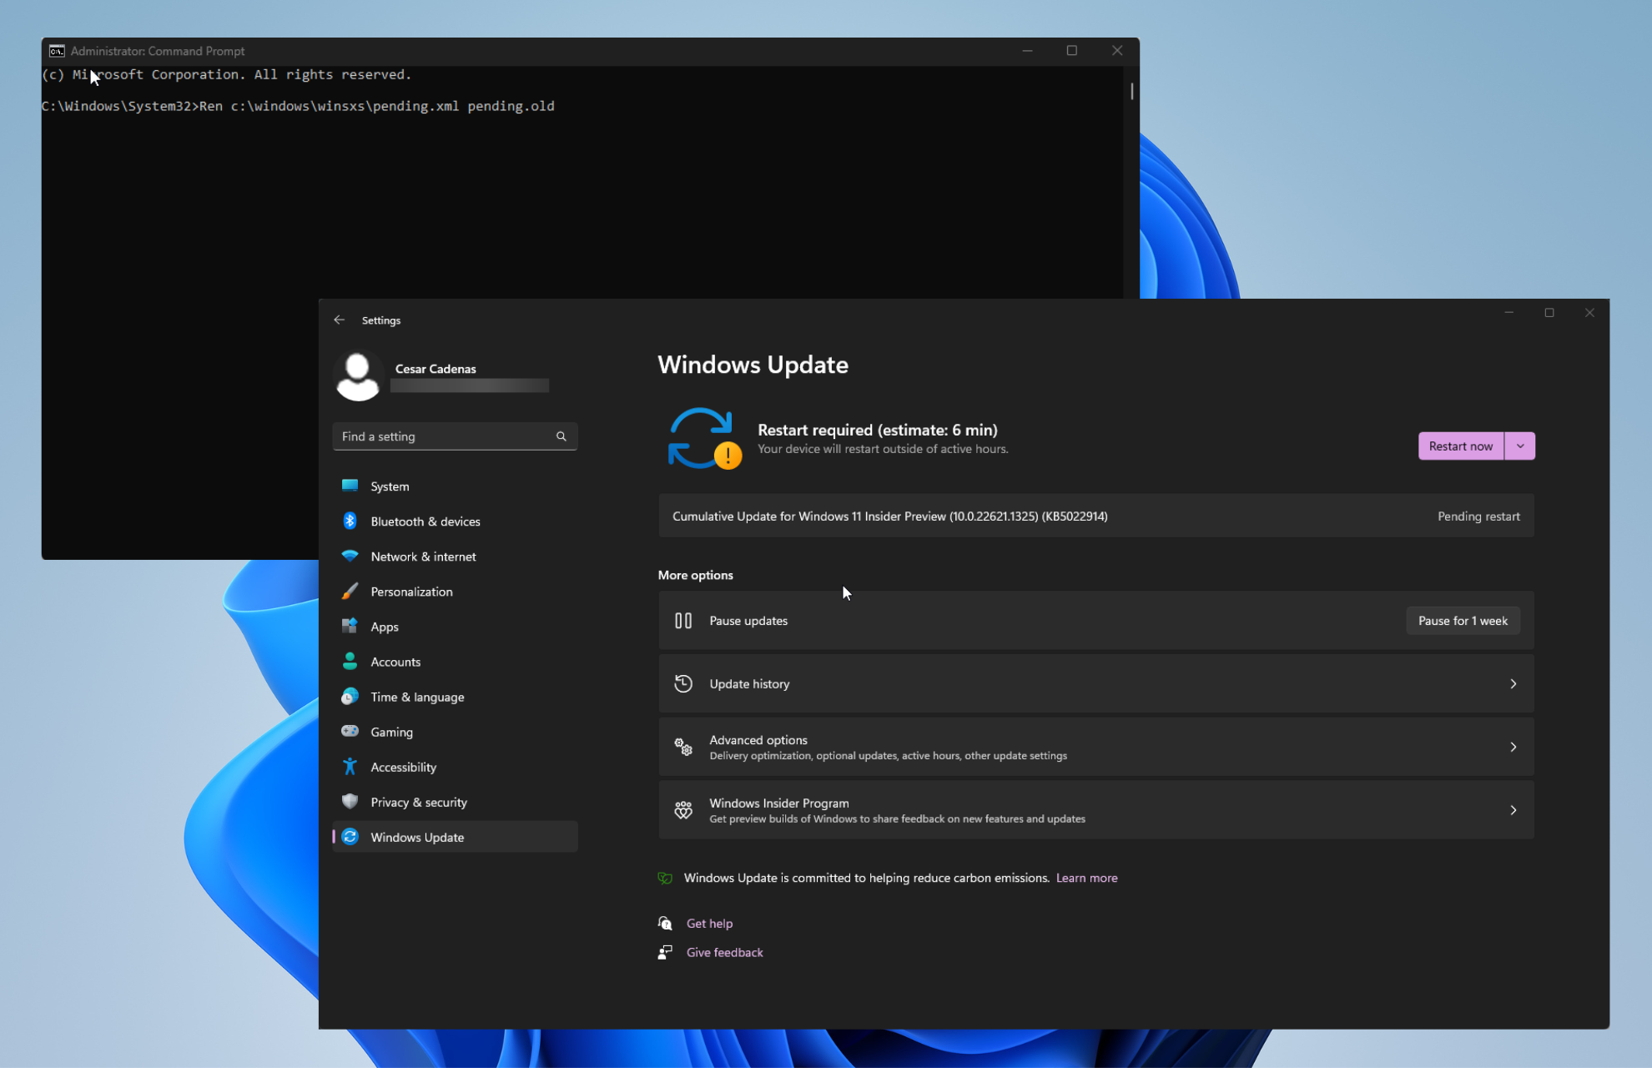Go to Personalization settings
This screenshot has width=1652, height=1068.
pyautogui.click(x=455, y=591)
